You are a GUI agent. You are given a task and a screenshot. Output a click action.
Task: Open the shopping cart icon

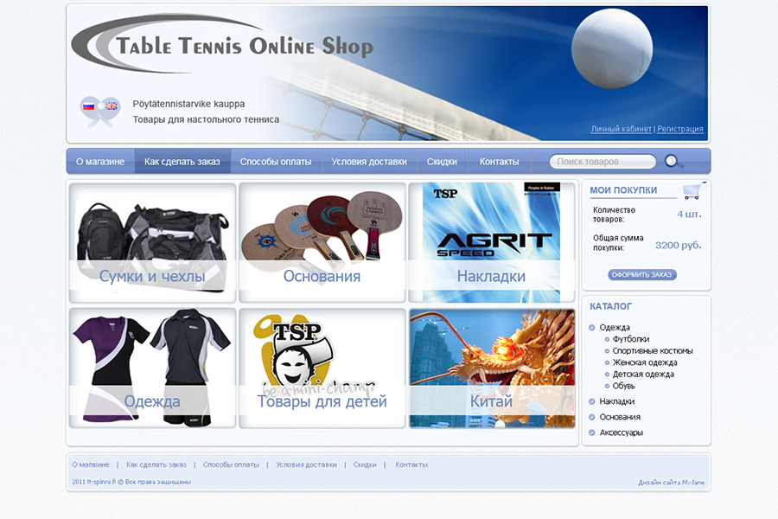pos(691,191)
